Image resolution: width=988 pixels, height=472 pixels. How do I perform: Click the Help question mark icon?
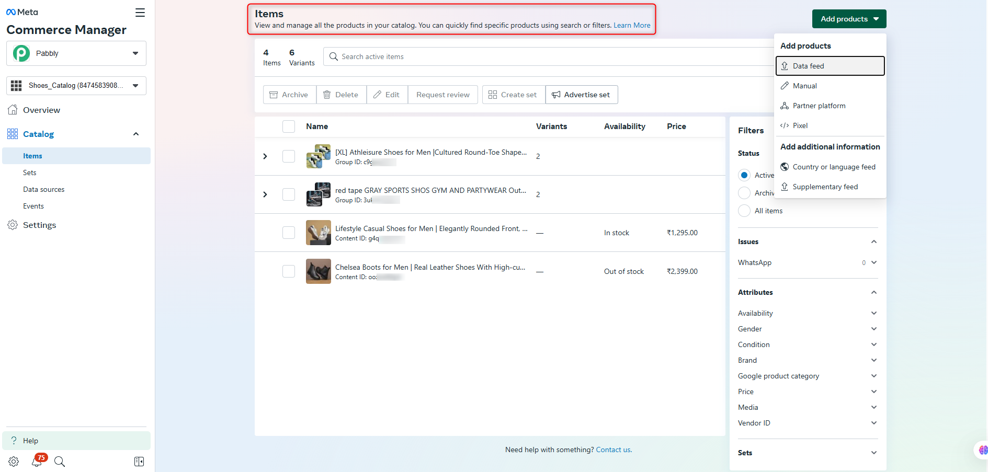pyautogui.click(x=14, y=441)
